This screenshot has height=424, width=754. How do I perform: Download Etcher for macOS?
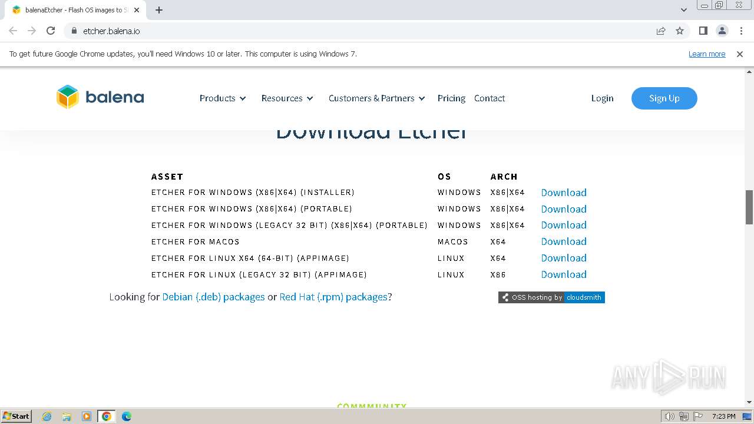564,241
